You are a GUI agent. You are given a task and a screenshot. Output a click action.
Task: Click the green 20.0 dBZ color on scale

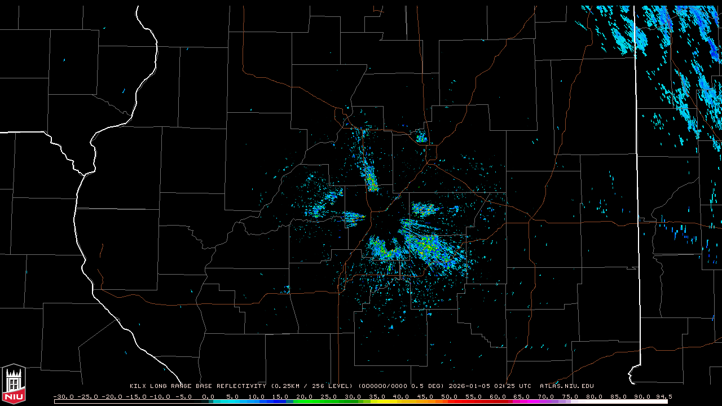pos(305,401)
